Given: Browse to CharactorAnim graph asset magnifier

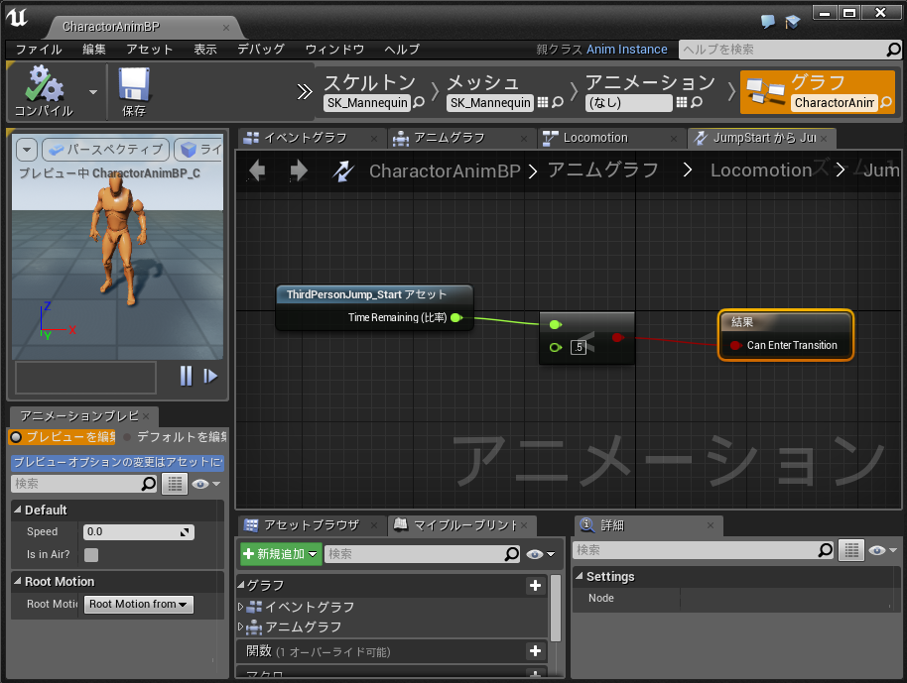Looking at the screenshot, I should (885, 103).
